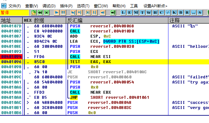
Task: Click the run program play icon
Action: coord(57,13)
